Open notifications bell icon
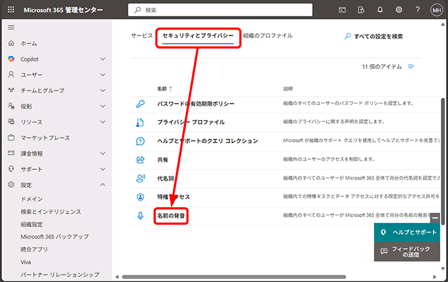448x282 pixels. click(380, 10)
